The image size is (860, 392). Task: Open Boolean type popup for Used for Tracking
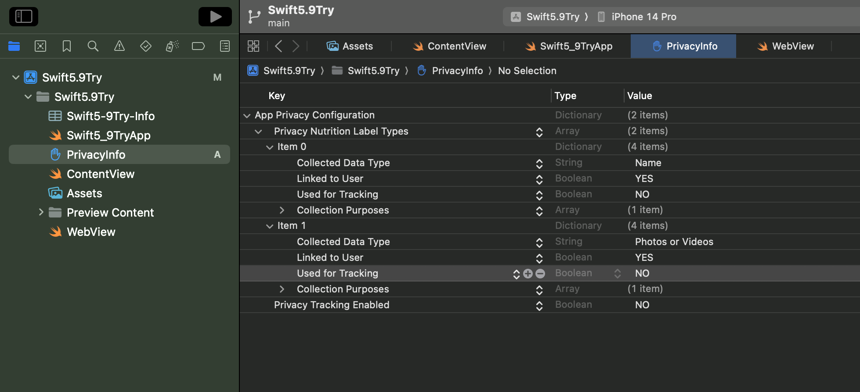pos(617,274)
